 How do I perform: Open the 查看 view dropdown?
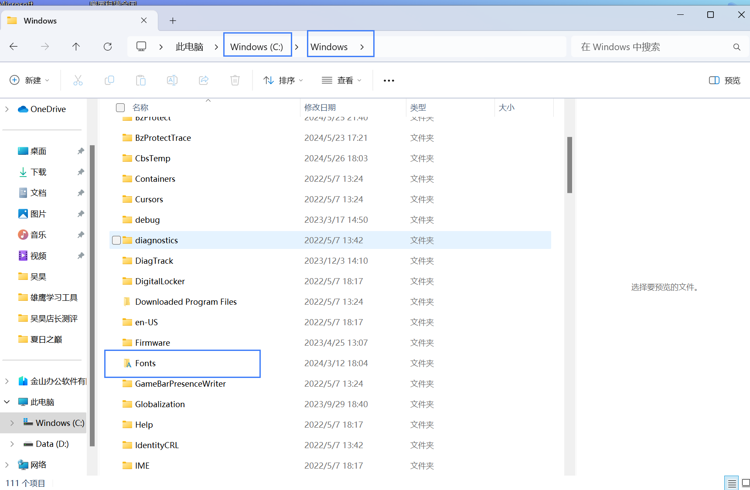[341, 80]
